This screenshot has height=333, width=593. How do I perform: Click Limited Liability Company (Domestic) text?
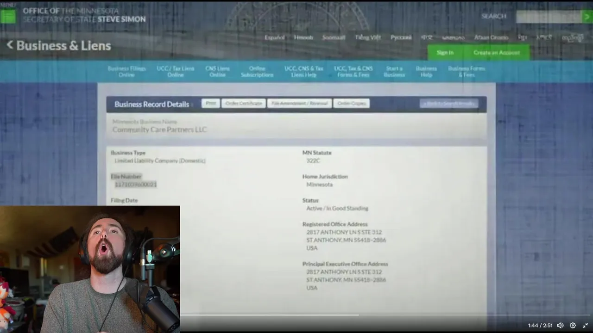[x=160, y=160]
